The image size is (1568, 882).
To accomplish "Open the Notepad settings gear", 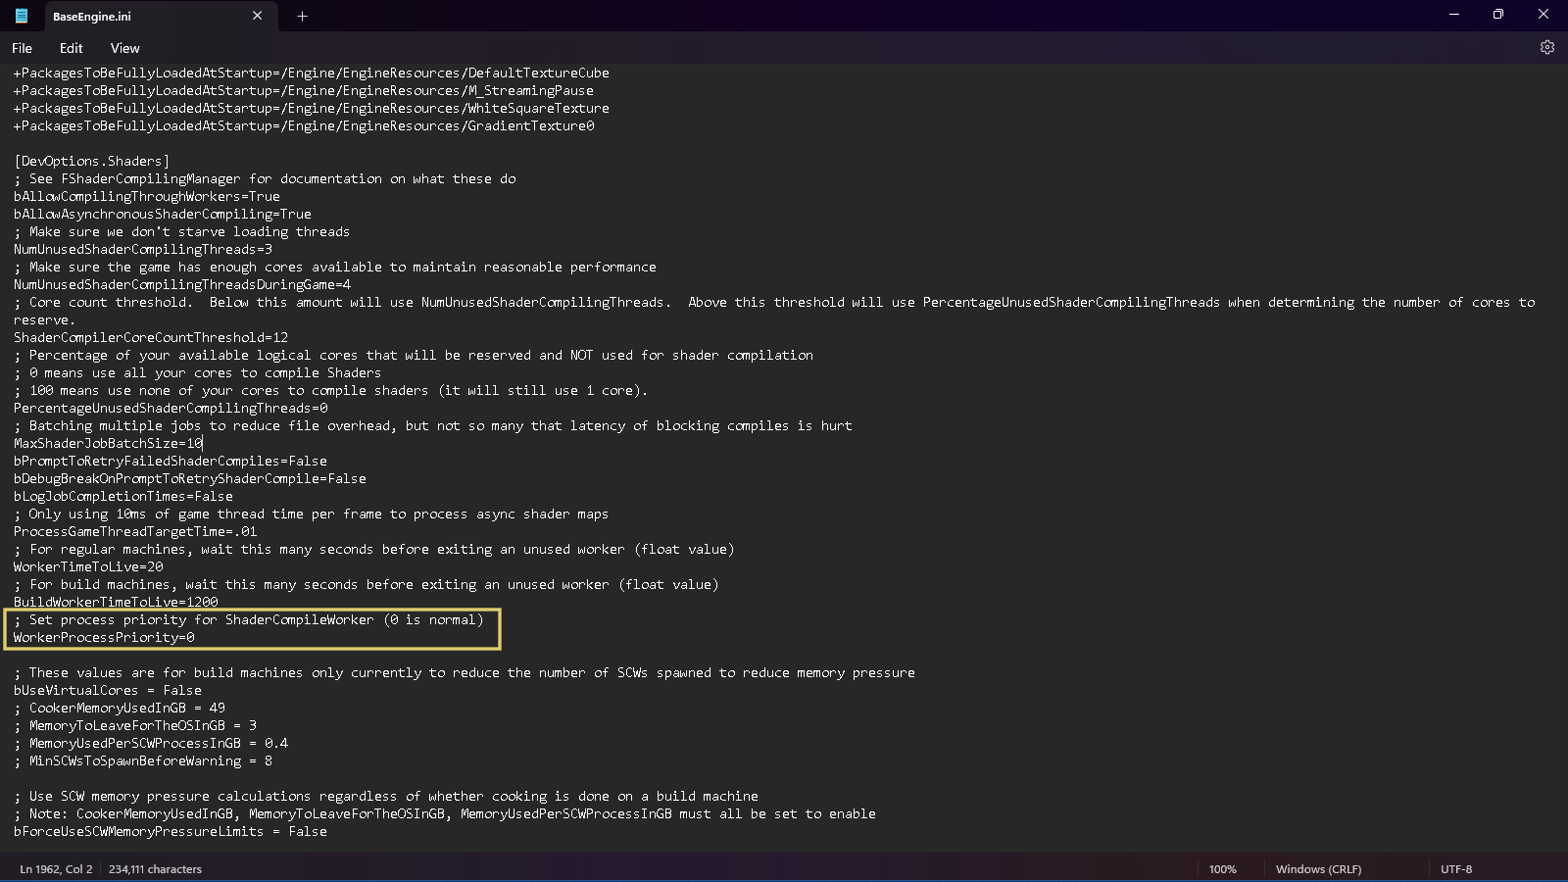I will [x=1546, y=47].
